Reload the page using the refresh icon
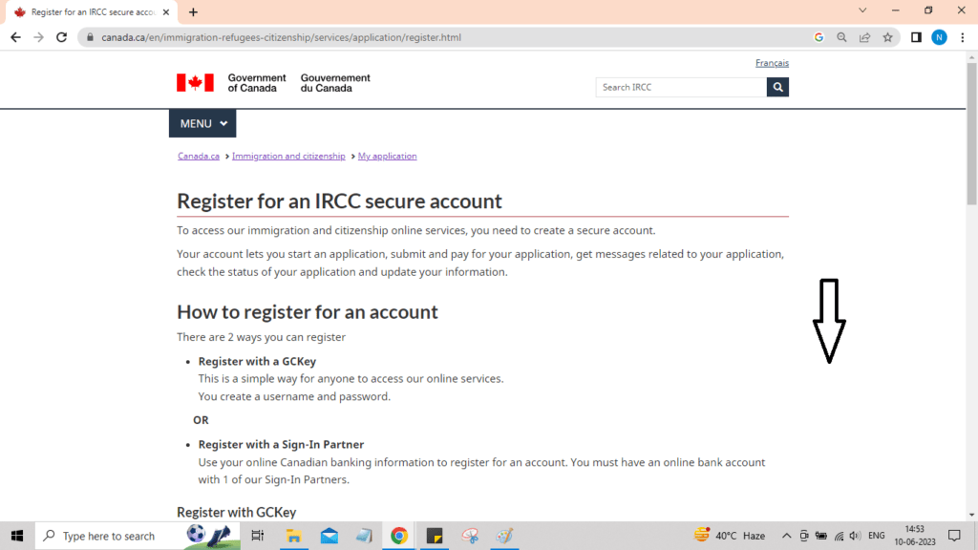 coord(62,37)
